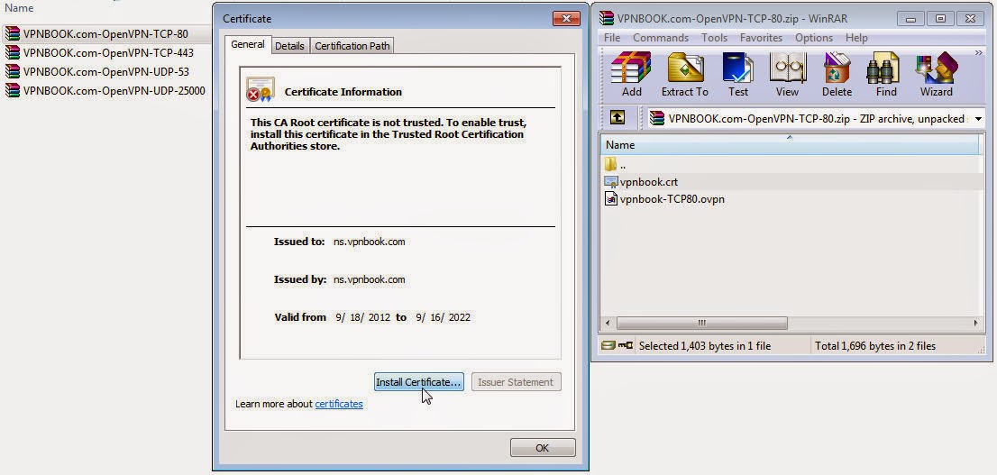
Task: Click the View toolbar icon
Action: 787,68
